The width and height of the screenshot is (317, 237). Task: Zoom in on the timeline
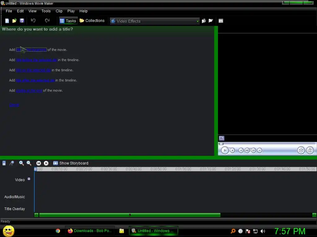click(x=21, y=163)
